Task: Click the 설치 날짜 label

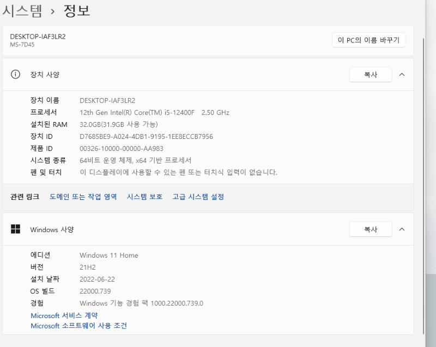Action: [x=45, y=279]
